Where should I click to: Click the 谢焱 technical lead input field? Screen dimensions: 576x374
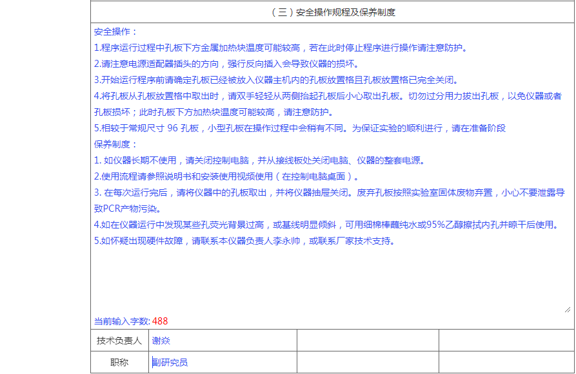tap(223, 341)
